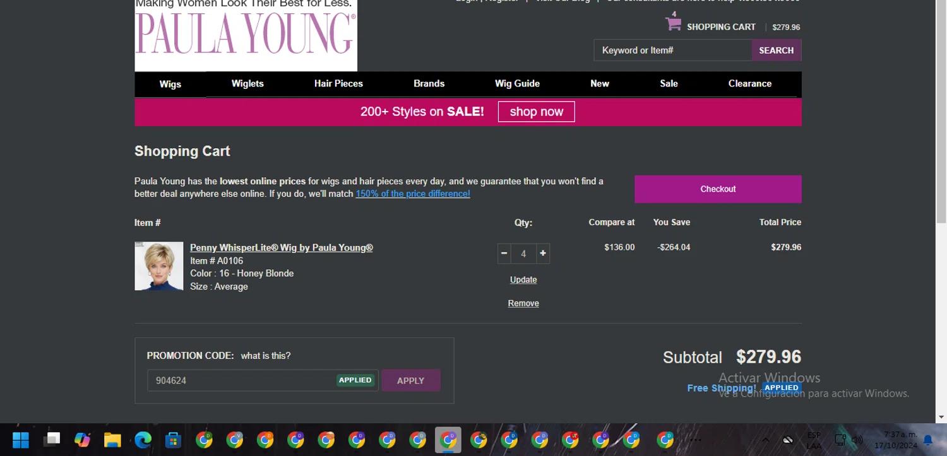Click the promotion code input field
Screen dimensions: 947x456
pyautogui.click(x=263, y=380)
